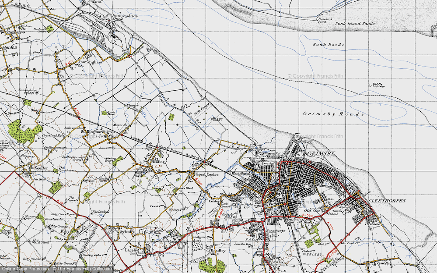Screen dimensions: 437x273
Task: Select the WEELSBY label in capitals
Action: (313, 255)
